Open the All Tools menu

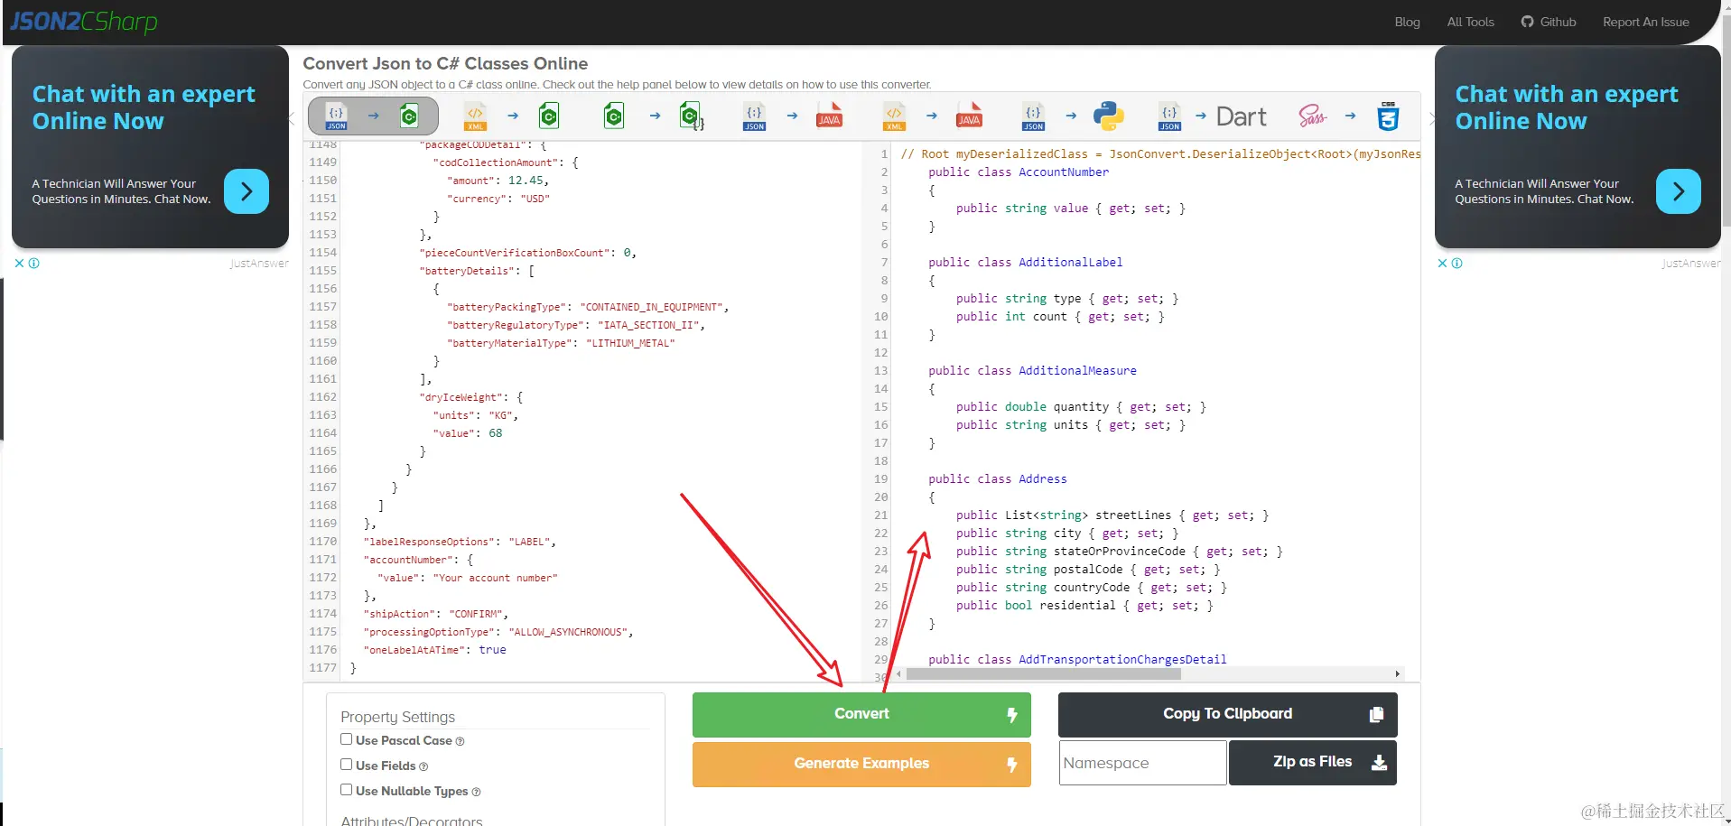click(x=1470, y=22)
